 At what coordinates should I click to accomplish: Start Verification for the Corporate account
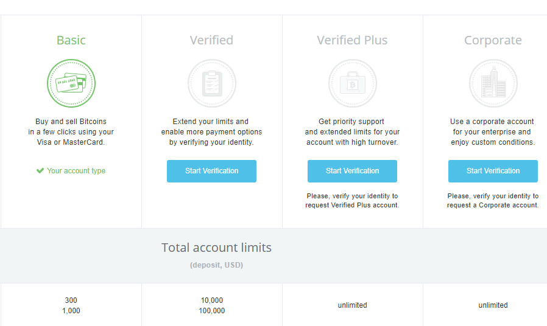tap(493, 171)
